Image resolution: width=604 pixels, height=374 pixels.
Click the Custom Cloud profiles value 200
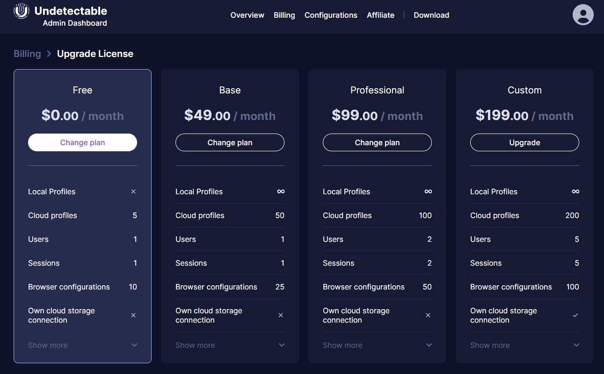click(x=572, y=215)
